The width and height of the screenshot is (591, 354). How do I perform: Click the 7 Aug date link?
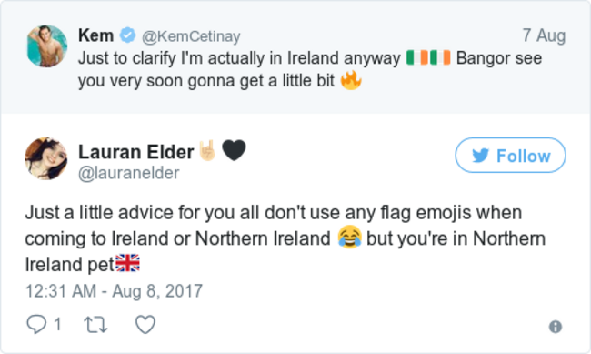pyautogui.click(x=544, y=35)
